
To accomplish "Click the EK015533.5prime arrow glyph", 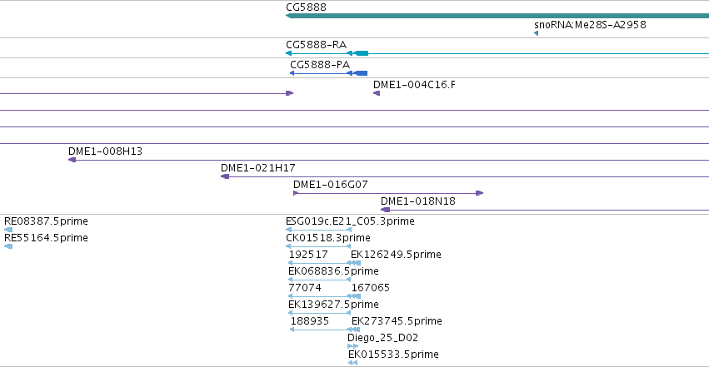I will coord(352,363).
